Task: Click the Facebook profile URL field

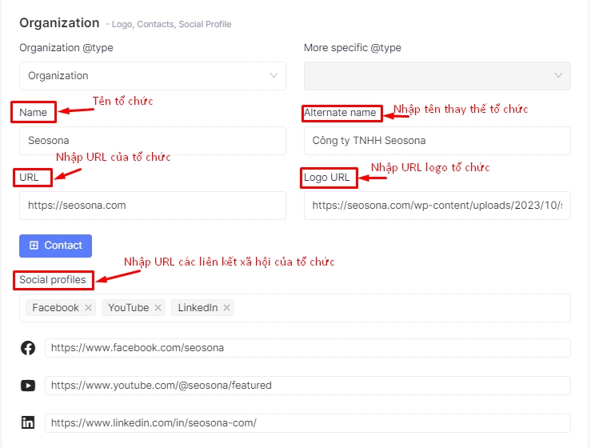Action: pos(308,348)
